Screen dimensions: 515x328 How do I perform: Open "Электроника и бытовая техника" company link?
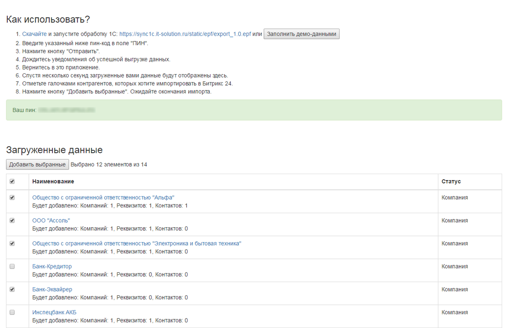coord(136,244)
